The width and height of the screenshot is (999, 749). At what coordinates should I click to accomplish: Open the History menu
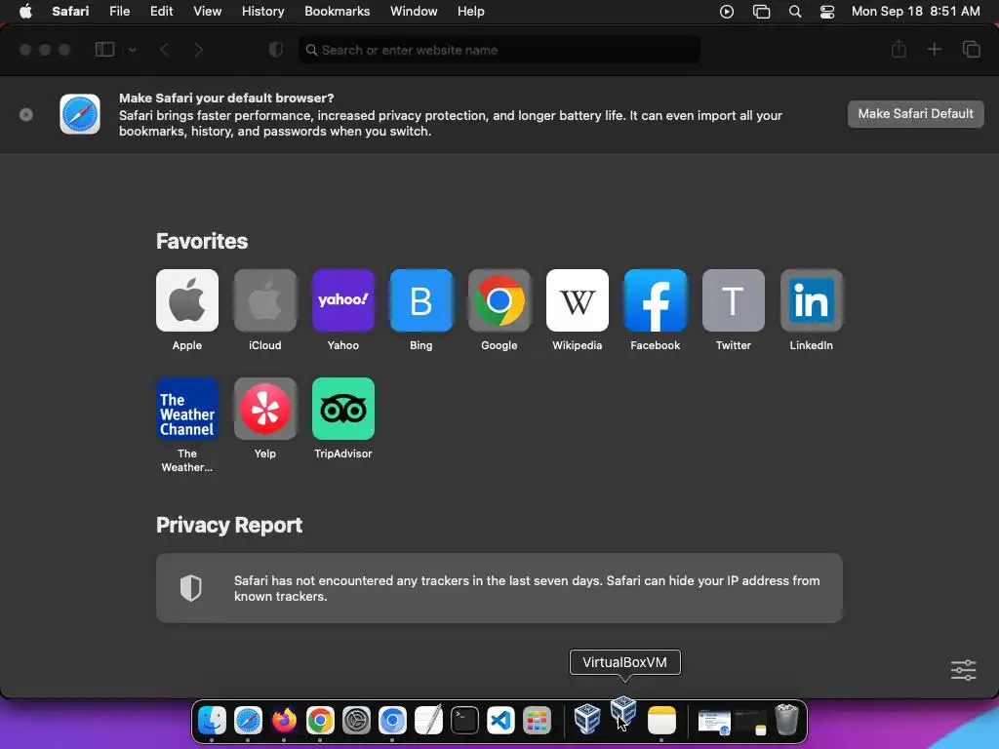pyautogui.click(x=263, y=12)
